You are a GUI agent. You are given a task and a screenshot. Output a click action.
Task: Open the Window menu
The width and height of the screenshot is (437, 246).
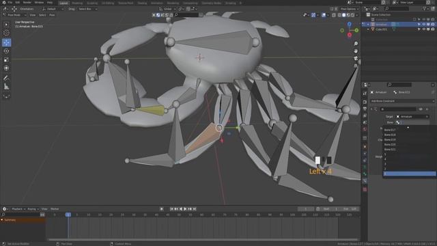tap(39, 3)
